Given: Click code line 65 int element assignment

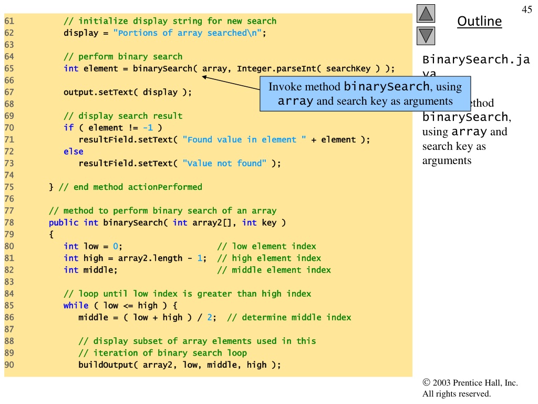Looking at the screenshot, I should point(229,69).
